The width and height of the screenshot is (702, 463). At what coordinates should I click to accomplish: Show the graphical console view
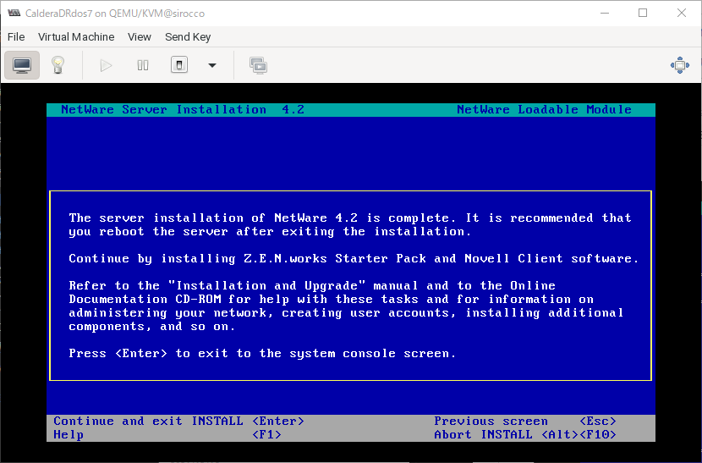point(22,65)
